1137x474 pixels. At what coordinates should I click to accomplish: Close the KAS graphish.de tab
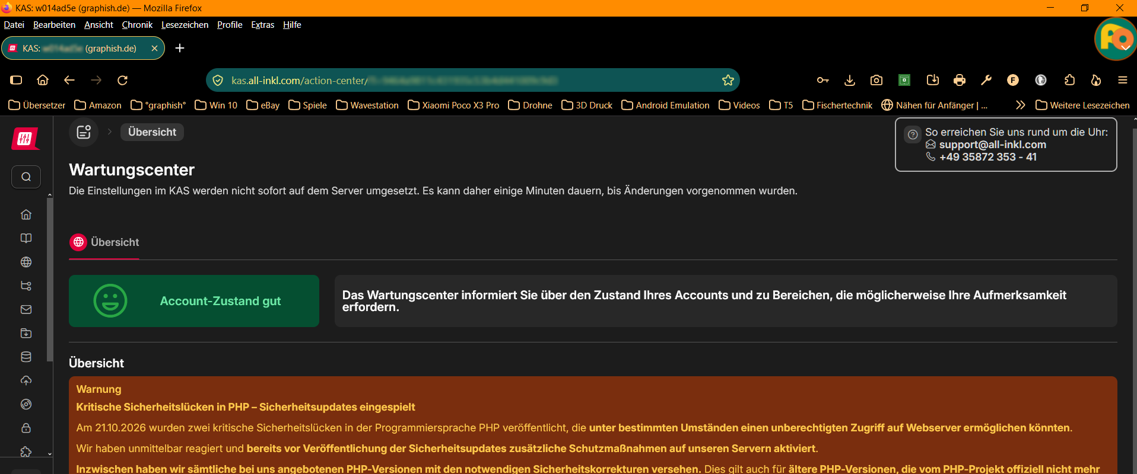154,49
